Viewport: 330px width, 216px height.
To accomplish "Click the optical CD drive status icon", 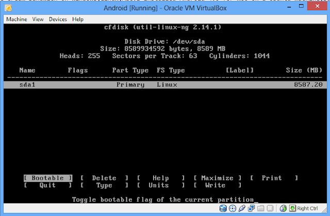I will pyautogui.click(x=233, y=208).
